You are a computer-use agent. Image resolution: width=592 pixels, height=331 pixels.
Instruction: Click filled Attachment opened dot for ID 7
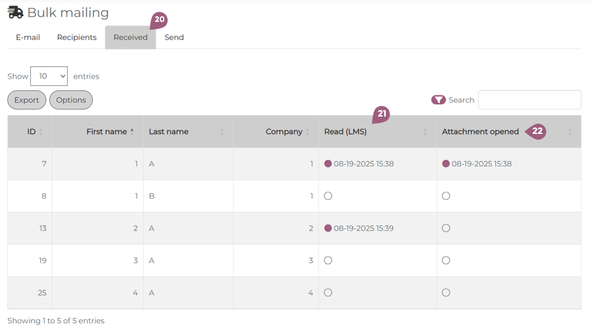446,164
